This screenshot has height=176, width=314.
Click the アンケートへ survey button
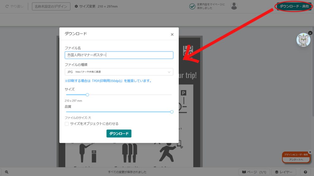(x=296, y=160)
